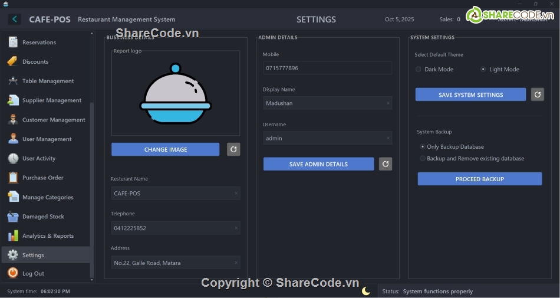Viewport: 560px width, 298px height.
Task: Click the Resturant Name input field
Action: coord(175,193)
